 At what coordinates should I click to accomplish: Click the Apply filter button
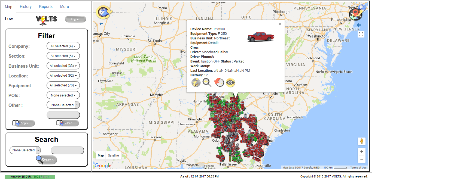24,123
